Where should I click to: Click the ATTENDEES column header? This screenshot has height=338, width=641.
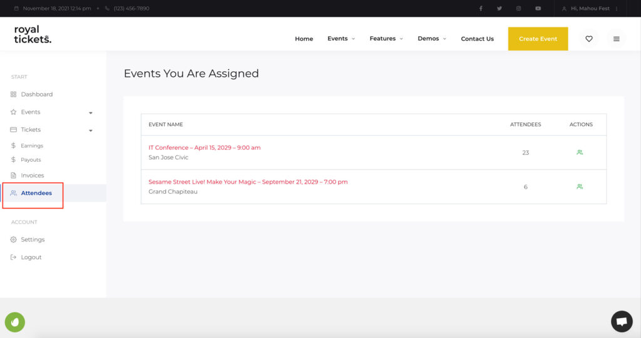click(x=525, y=124)
